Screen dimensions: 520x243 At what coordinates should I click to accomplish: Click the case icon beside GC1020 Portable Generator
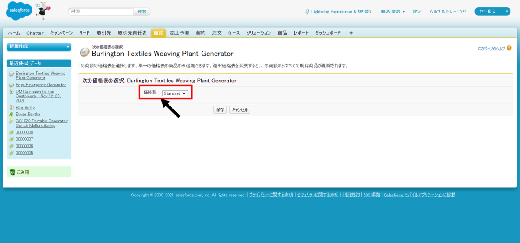(x=11, y=121)
